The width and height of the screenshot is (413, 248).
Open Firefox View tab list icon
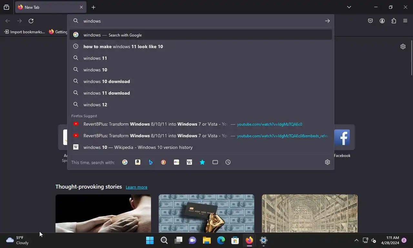6,7
